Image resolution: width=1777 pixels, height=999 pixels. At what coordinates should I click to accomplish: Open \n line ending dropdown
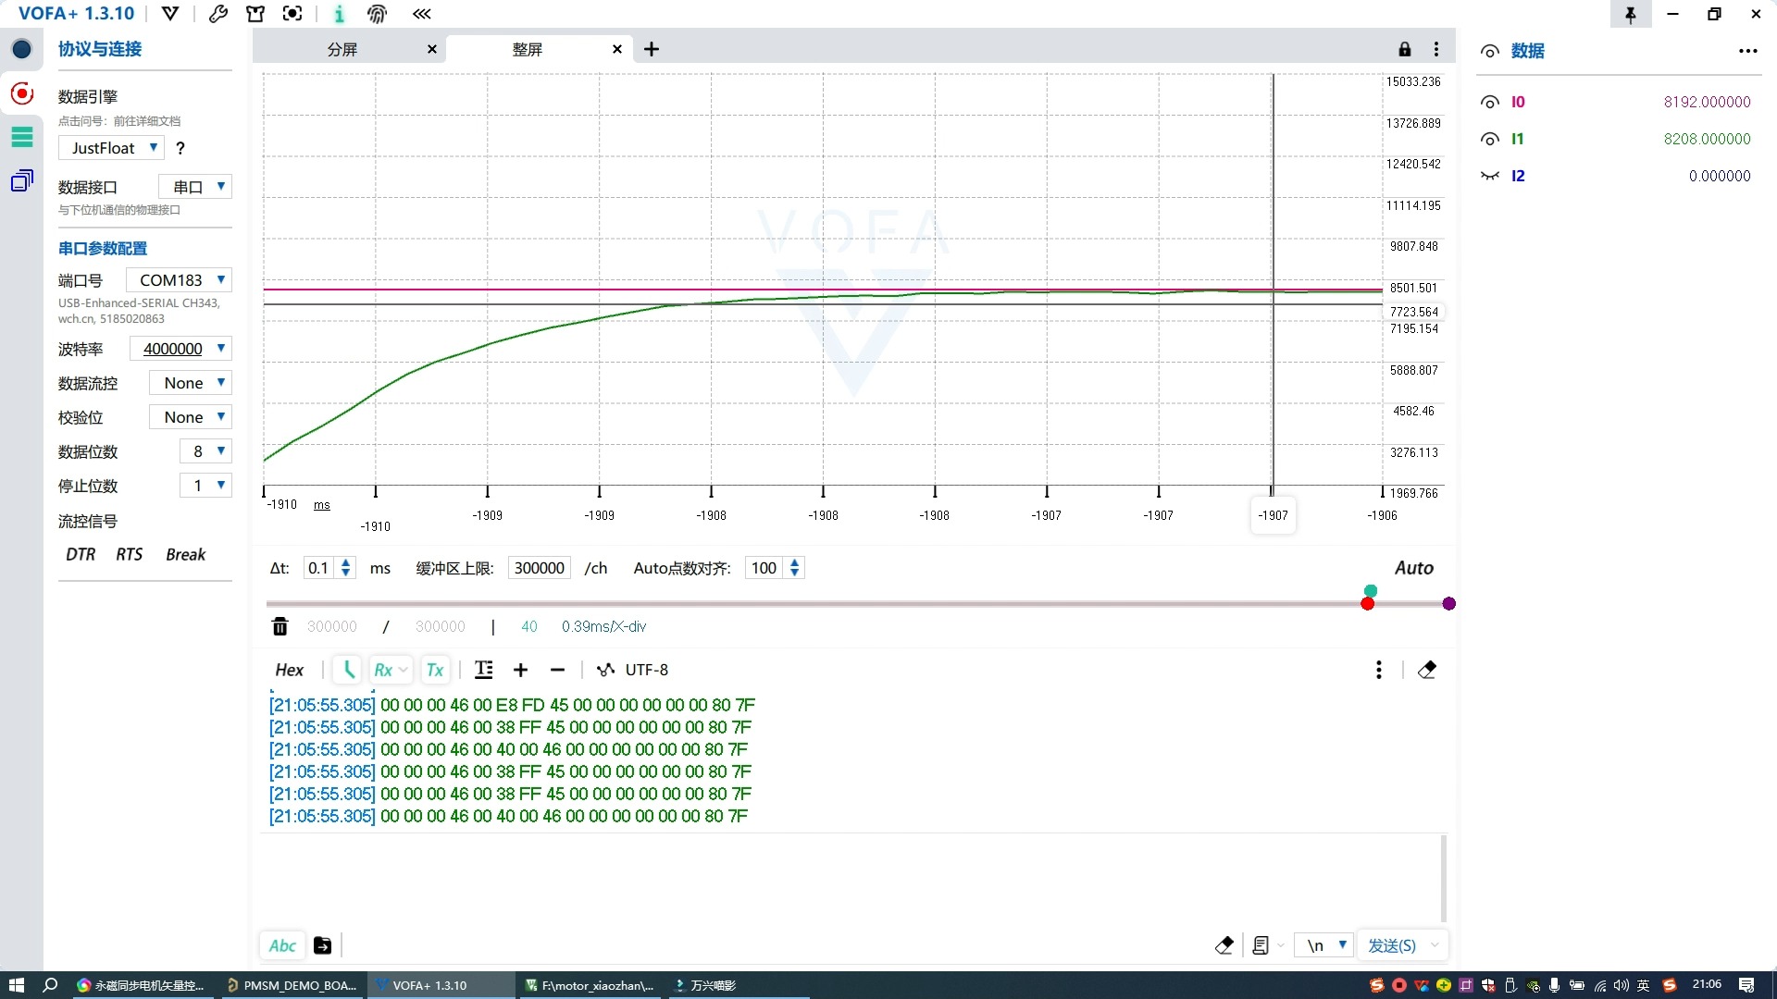click(1324, 945)
